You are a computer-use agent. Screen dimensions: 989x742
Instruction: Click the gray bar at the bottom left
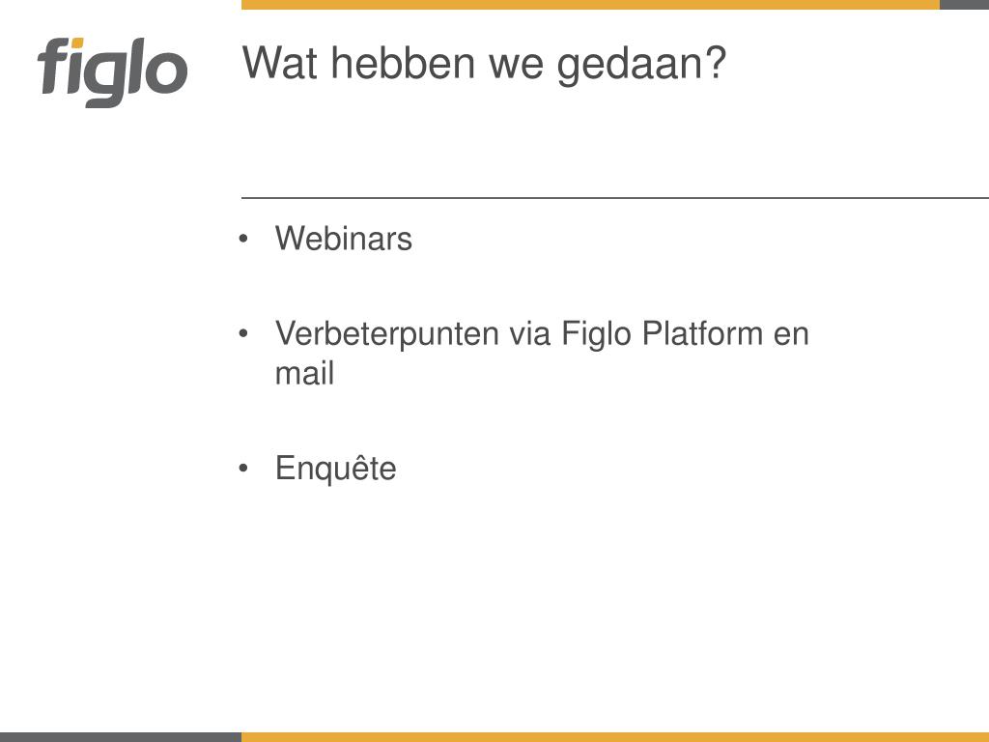[121, 737]
